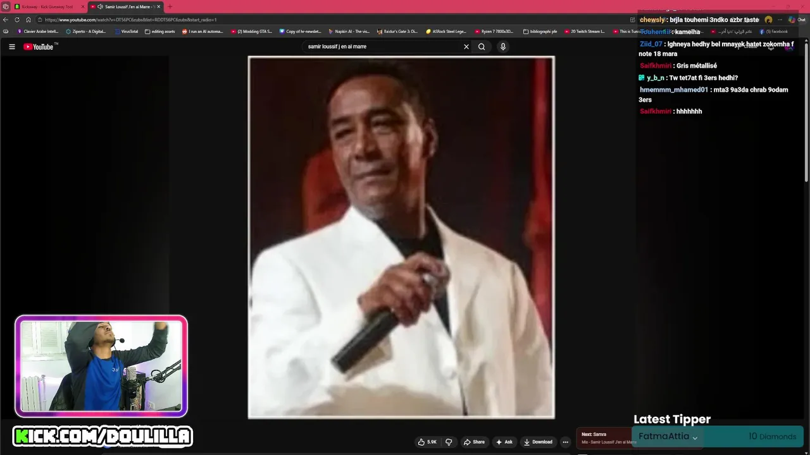Click chat username Ziid_07

[651, 44]
